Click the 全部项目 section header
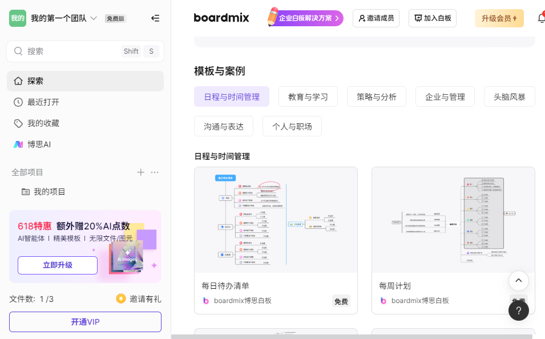Screen dimensions: 545x339 [27, 172]
